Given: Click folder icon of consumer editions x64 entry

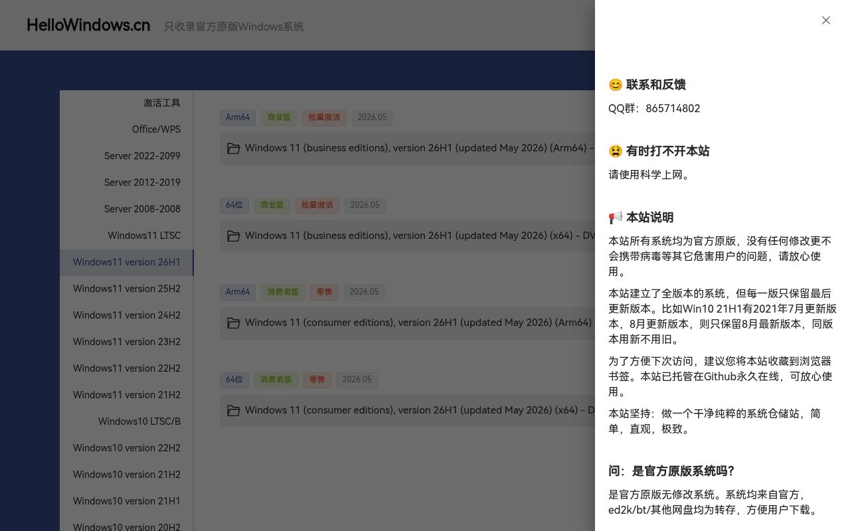Looking at the screenshot, I should (x=234, y=411).
